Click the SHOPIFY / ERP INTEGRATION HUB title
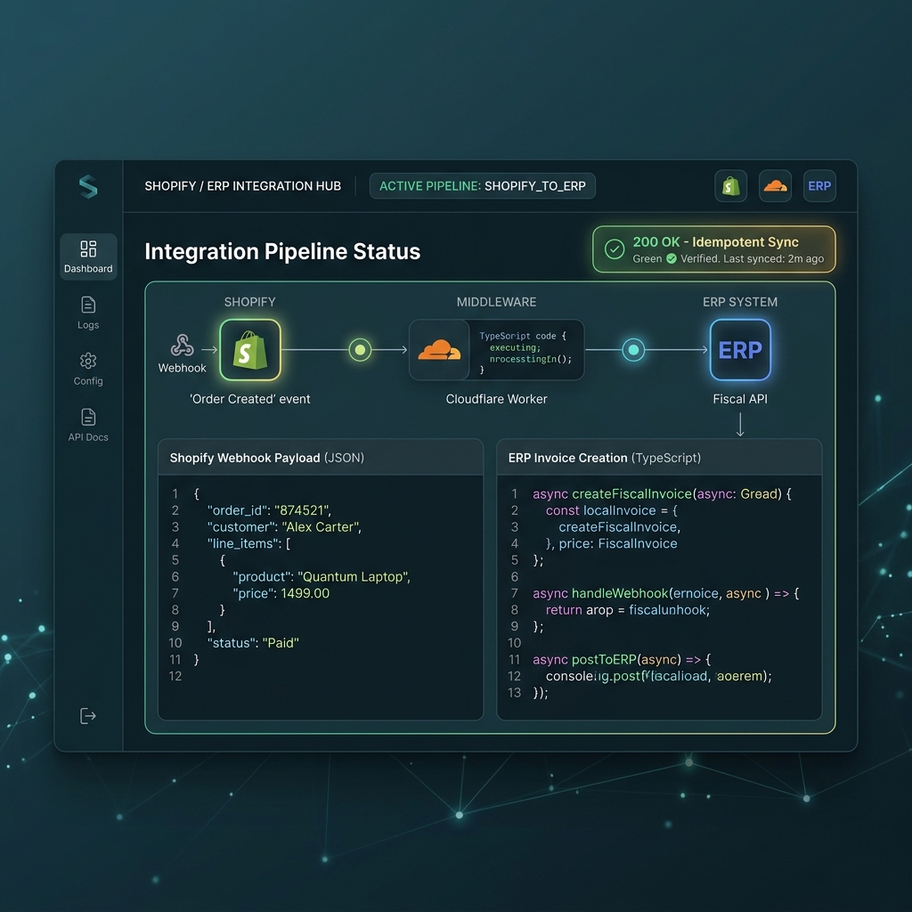 click(242, 186)
